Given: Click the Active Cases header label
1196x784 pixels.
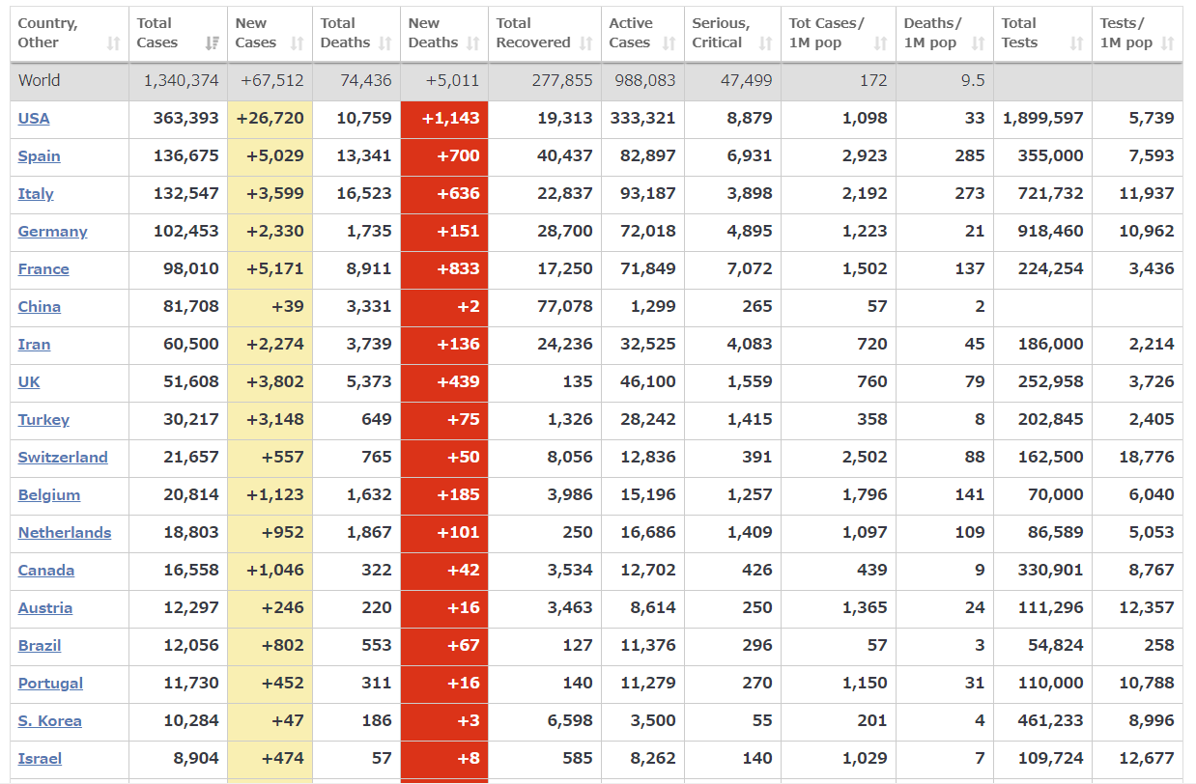Looking at the screenshot, I should point(631,33).
